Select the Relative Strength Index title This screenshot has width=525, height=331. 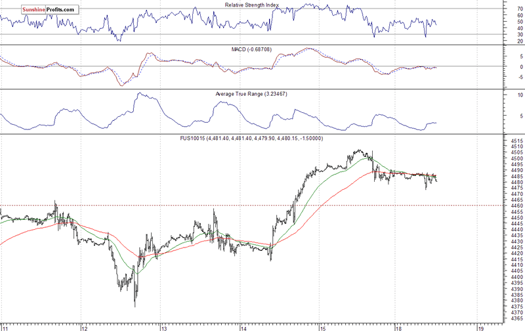pyautogui.click(x=252, y=5)
